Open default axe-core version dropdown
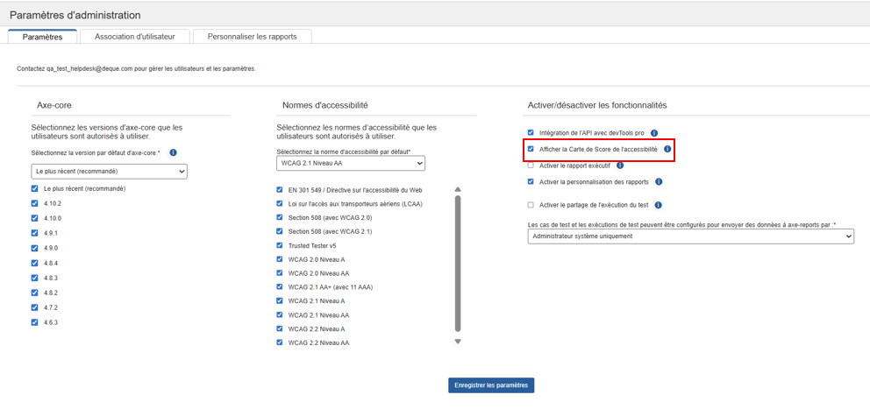Image resolution: width=870 pixels, height=409 pixels. click(109, 172)
